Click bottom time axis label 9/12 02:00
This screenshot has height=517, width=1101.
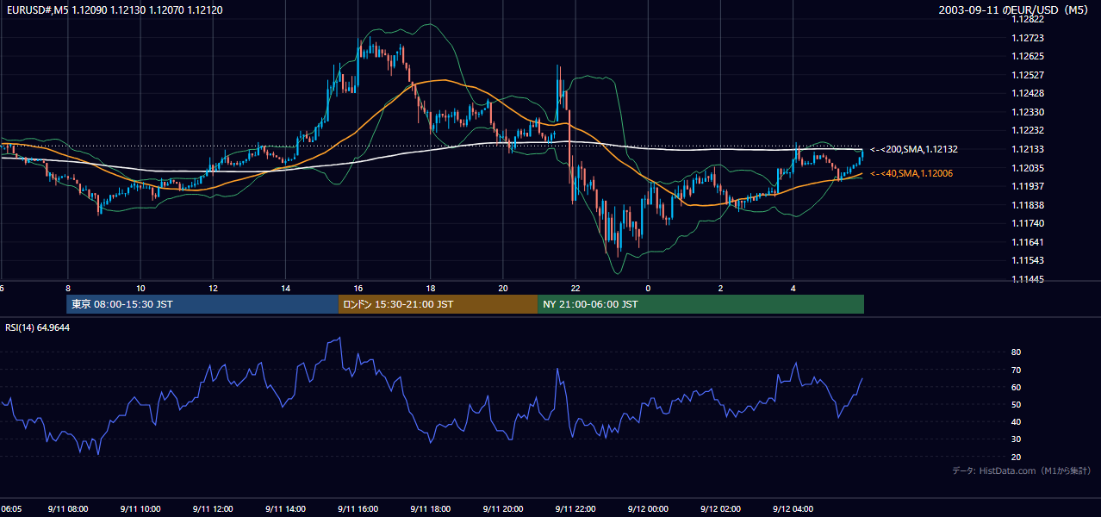click(720, 509)
